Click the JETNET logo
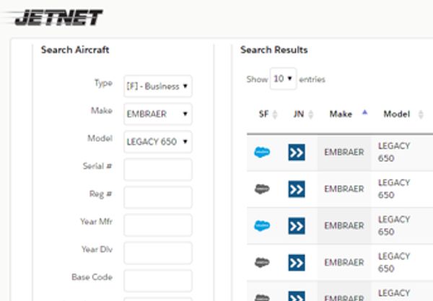The width and height of the screenshot is (433, 301). (58, 17)
